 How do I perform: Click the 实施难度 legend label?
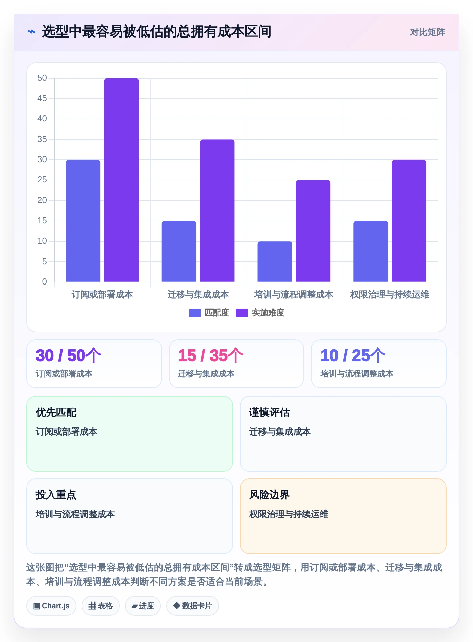(x=268, y=313)
